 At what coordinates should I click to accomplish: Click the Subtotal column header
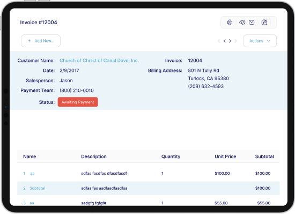click(264, 156)
